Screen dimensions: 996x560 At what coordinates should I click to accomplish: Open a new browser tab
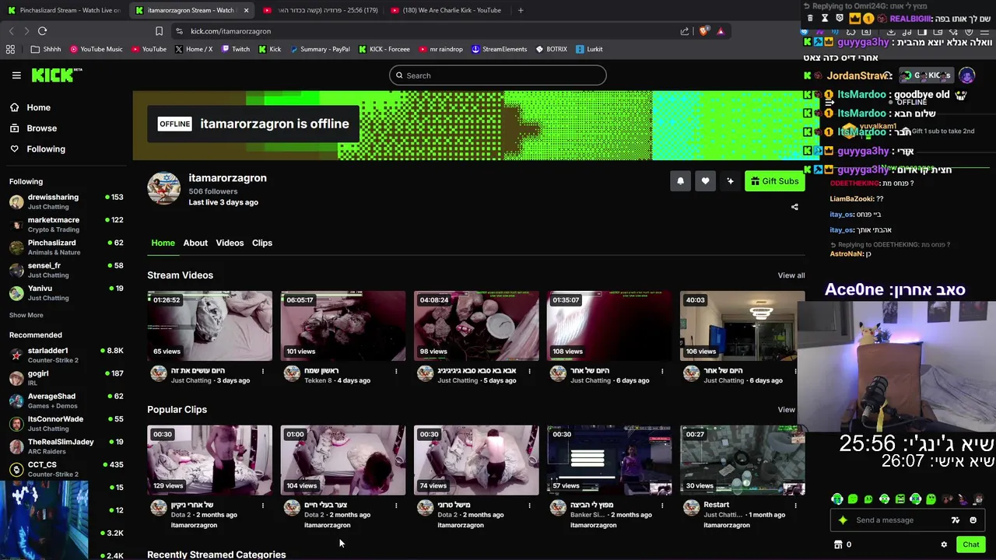pos(521,10)
